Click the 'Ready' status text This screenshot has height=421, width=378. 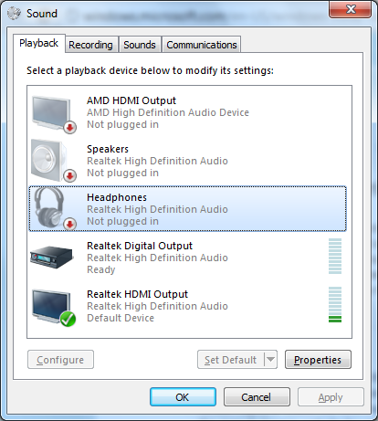pos(101,269)
